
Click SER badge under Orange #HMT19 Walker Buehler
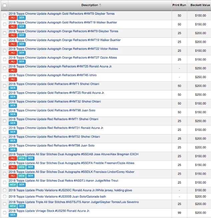[22, 44]
